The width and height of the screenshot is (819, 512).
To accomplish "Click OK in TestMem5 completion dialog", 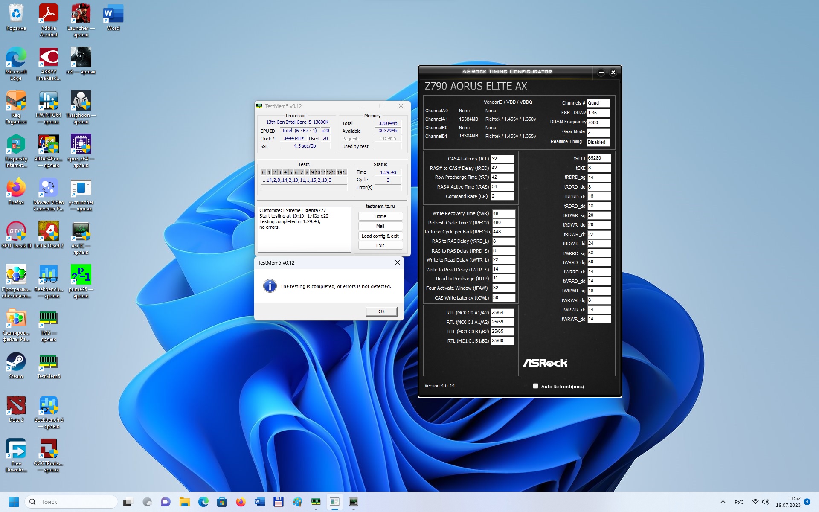I will (x=381, y=311).
